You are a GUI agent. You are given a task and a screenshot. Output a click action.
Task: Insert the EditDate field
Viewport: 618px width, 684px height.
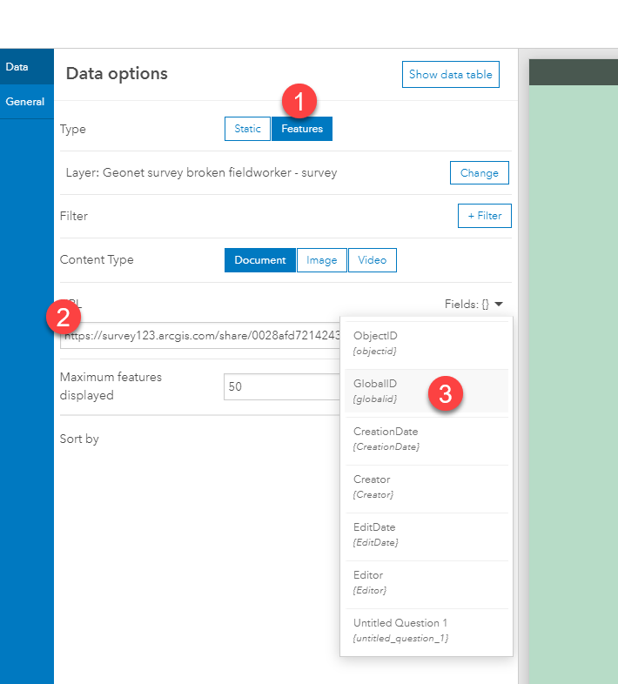click(x=427, y=535)
